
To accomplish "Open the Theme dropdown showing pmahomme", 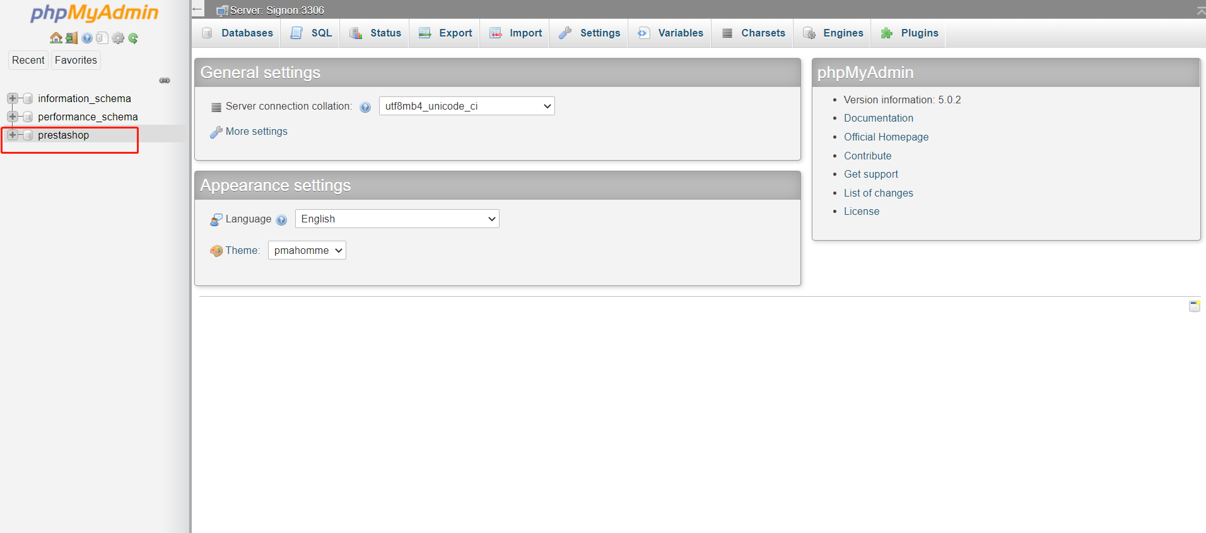I will pyautogui.click(x=307, y=250).
